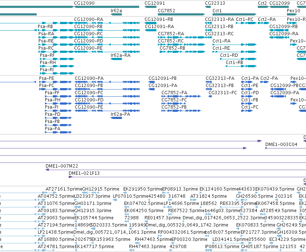This screenshot has height=252, width=306.
Task: Select the DME1-003C04 BAC label
Action: pos(281,145)
